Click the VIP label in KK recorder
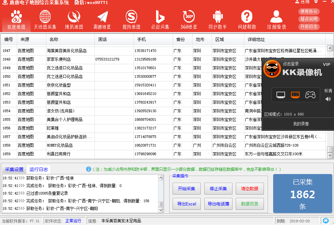The height and width of the screenshot is (225, 334). [326, 65]
